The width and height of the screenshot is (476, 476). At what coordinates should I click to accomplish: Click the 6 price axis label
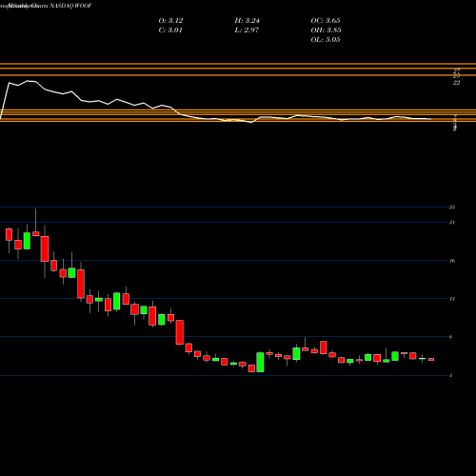pyautogui.click(x=450, y=337)
